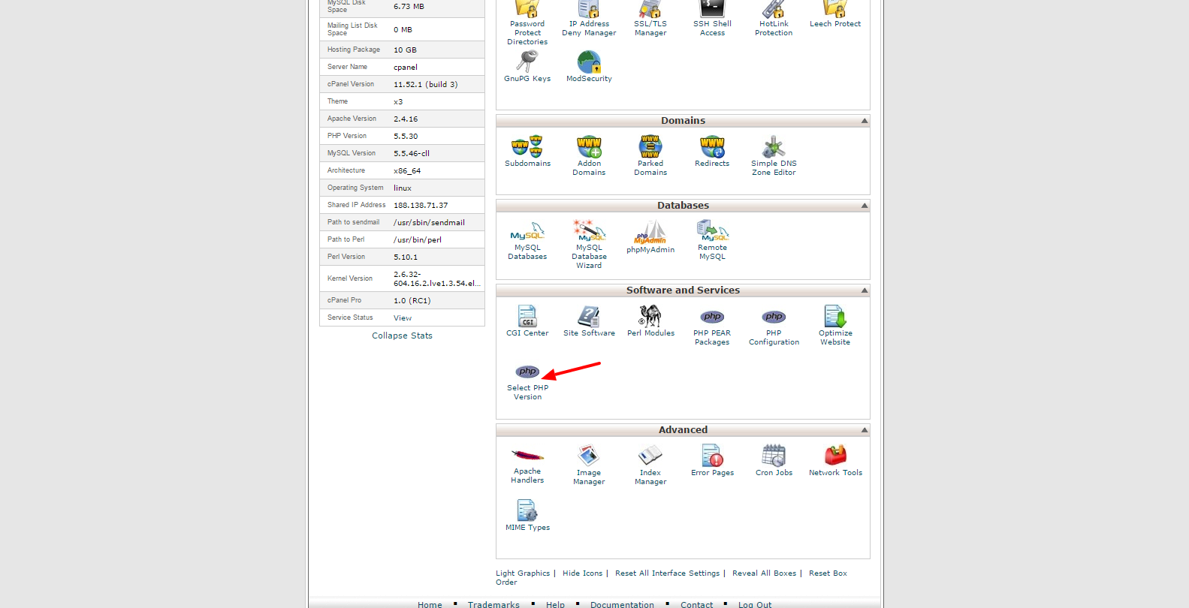The image size is (1189, 608).
Task: Open phpMyAdmin
Action: (650, 233)
